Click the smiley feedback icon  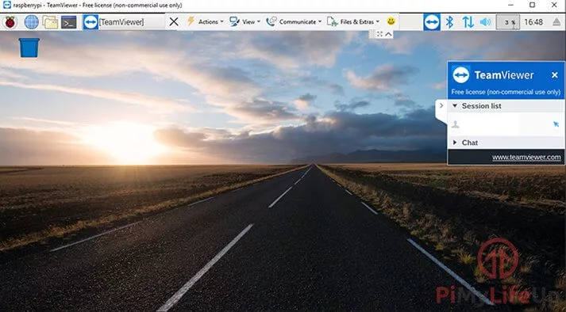click(391, 21)
